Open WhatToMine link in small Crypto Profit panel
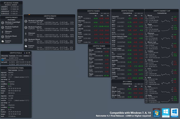The width and height of the screenshot is (180, 119). point(11,20)
